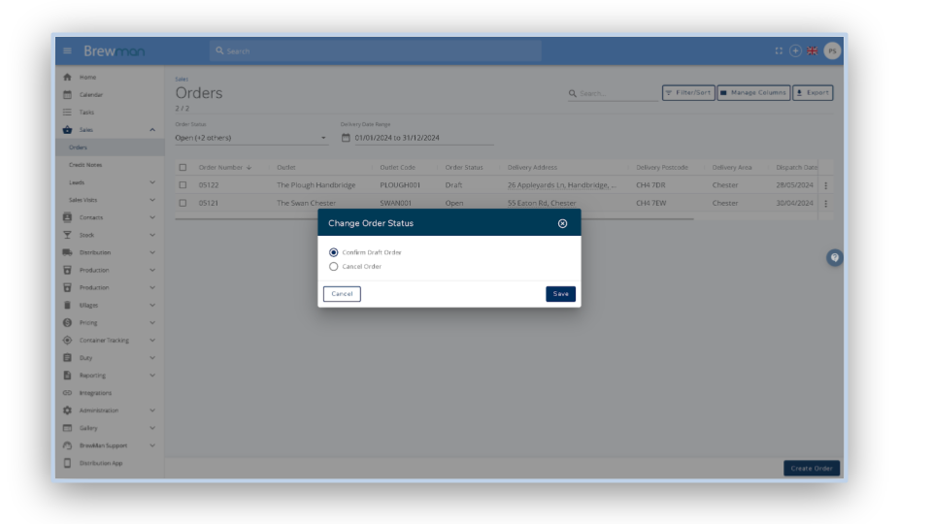932x524 pixels.
Task: Tick the select-all orders checkbox
Action: (x=183, y=168)
